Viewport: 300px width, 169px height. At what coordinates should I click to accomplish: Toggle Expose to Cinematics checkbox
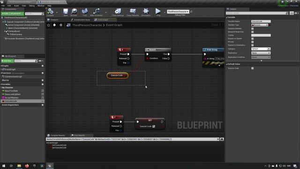[x=253, y=45]
